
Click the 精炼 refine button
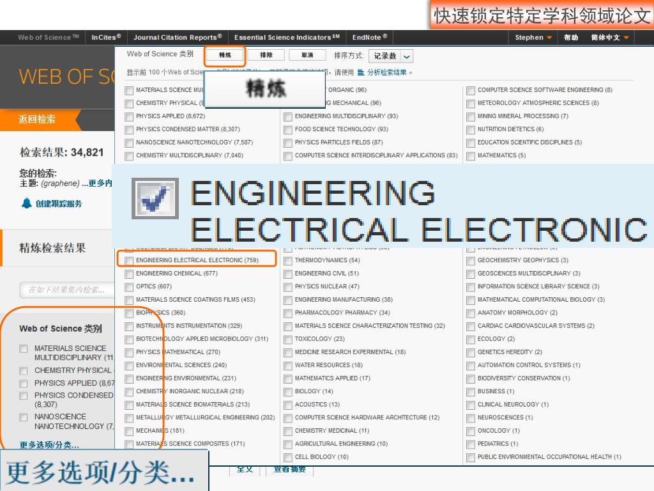(x=225, y=55)
